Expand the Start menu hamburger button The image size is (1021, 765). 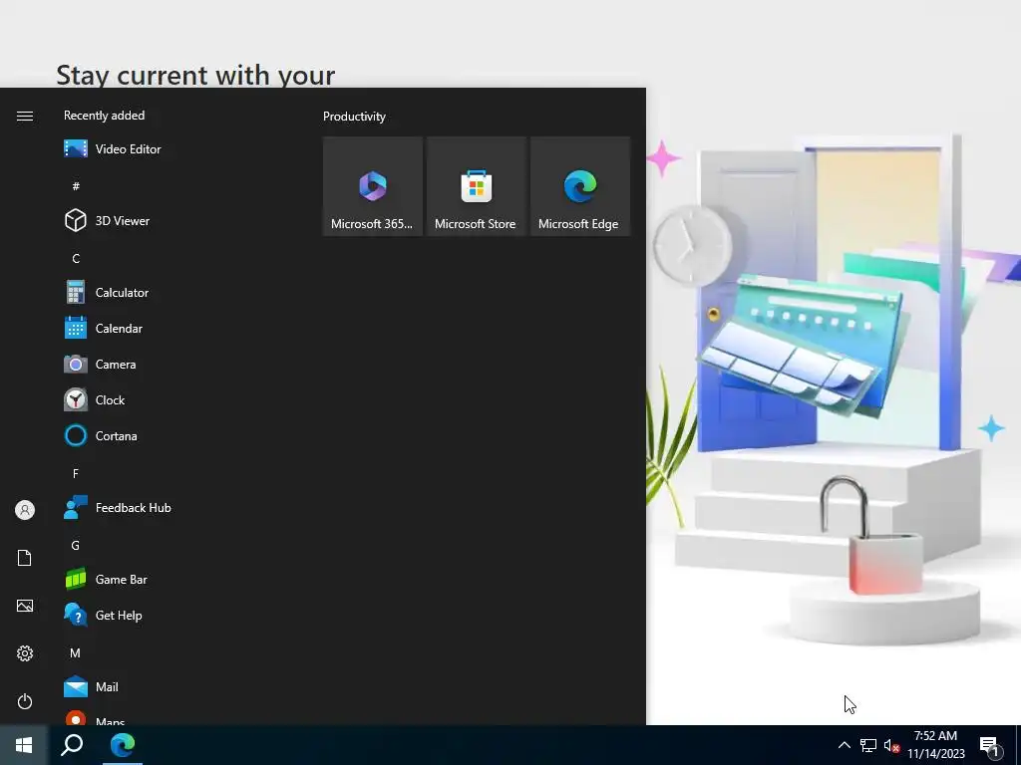[x=25, y=116]
